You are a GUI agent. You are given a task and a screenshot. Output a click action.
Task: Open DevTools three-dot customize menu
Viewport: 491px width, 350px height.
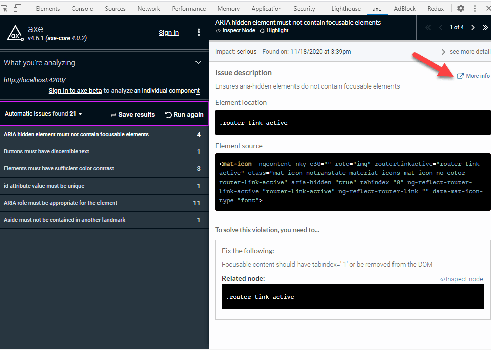pos(475,8)
